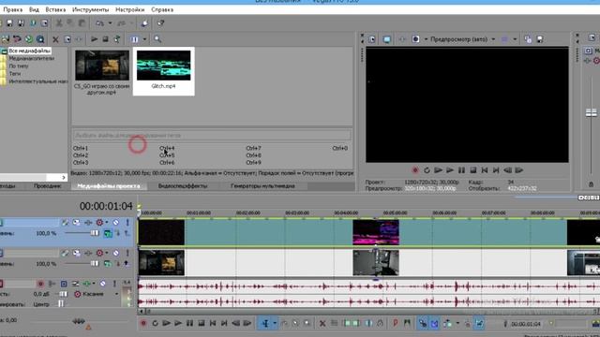Click the Stop Preview icon in the Project Media toolbar

pyautogui.click(x=105, y=39)
